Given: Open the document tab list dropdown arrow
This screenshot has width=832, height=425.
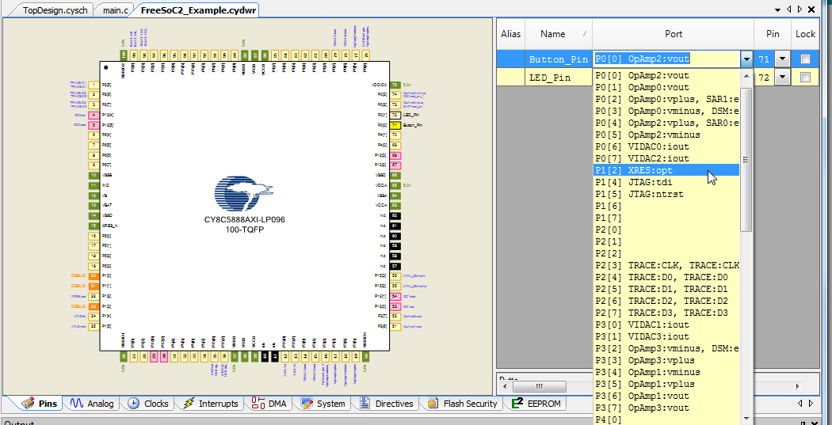Looking at the screenshot, I should (777, 9).
